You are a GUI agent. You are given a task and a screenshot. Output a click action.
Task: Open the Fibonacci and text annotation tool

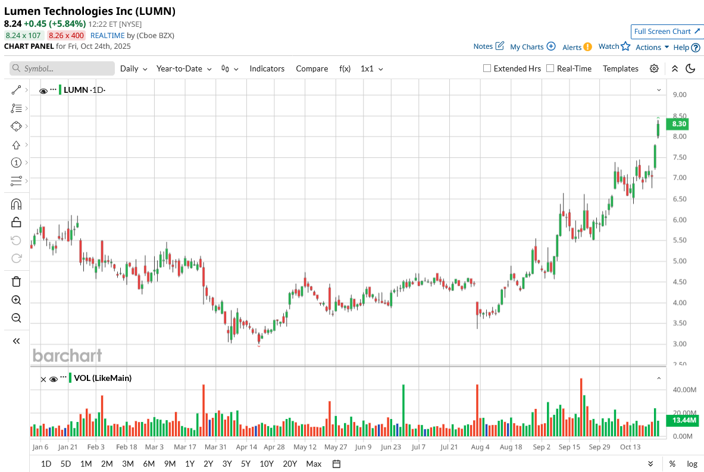tap(16, 108)
